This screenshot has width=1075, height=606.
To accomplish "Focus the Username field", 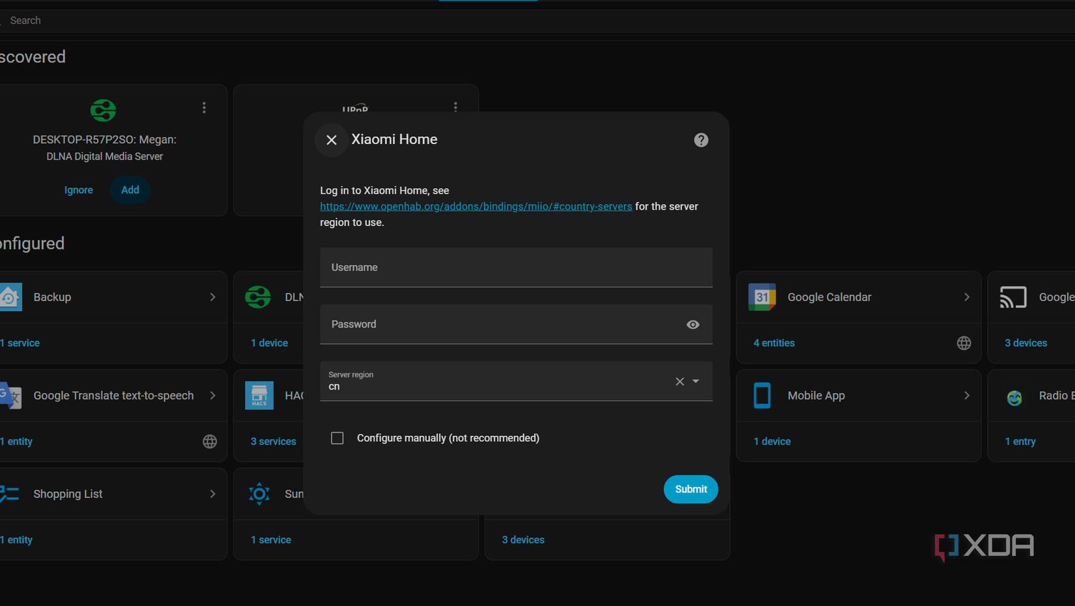I will click(x=516, y=267).
